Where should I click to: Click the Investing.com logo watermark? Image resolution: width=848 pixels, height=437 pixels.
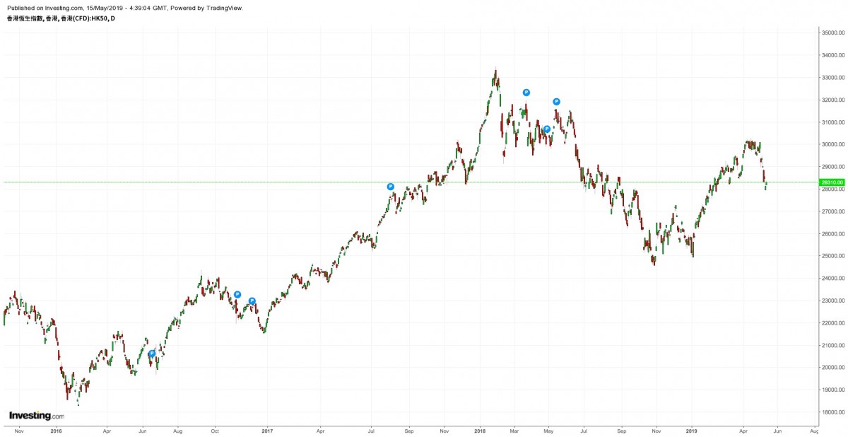(36, 416)
